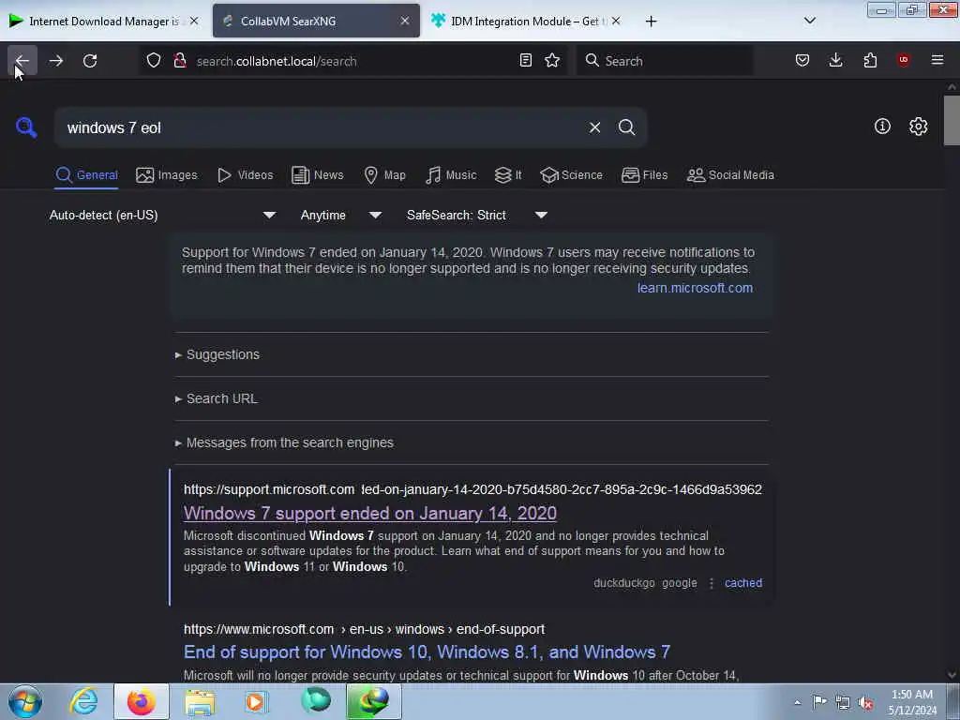List all tabs dropdown arrow

[809, 22]
